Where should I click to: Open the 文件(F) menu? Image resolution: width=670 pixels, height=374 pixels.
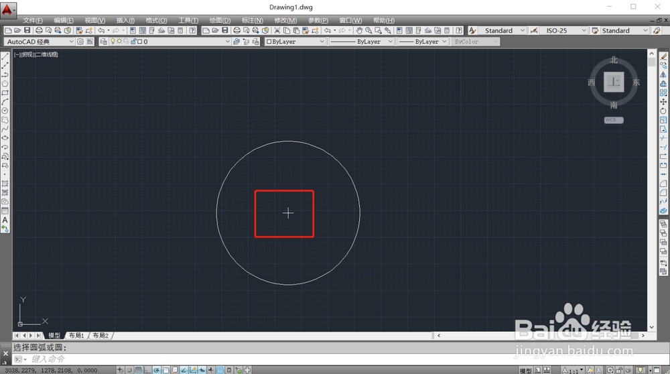point(32,20)
